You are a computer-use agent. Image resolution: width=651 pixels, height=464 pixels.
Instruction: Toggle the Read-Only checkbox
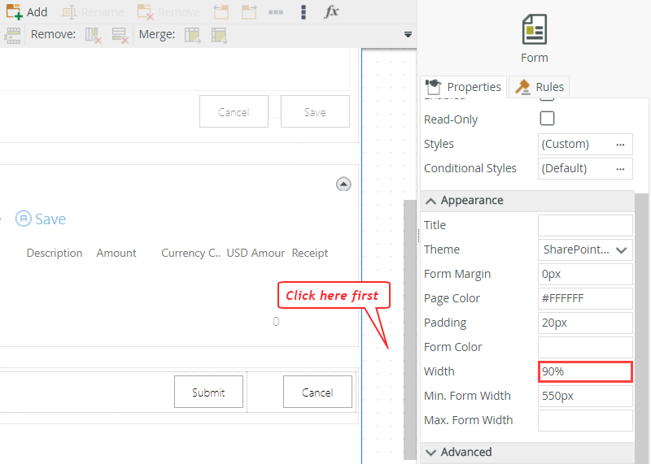547,118
